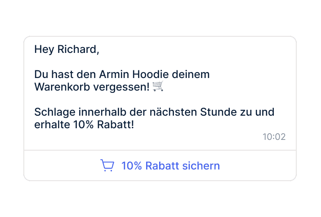
Task: Click the word 'nächsten' in the message body
Action: coord(173,112)
